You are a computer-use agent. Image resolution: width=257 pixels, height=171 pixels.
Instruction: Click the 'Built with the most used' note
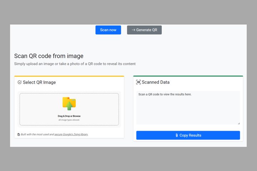click(x=37, y=134)
